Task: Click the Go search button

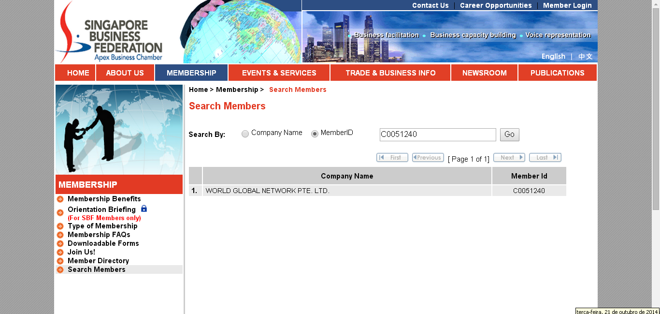Action: 510,135
